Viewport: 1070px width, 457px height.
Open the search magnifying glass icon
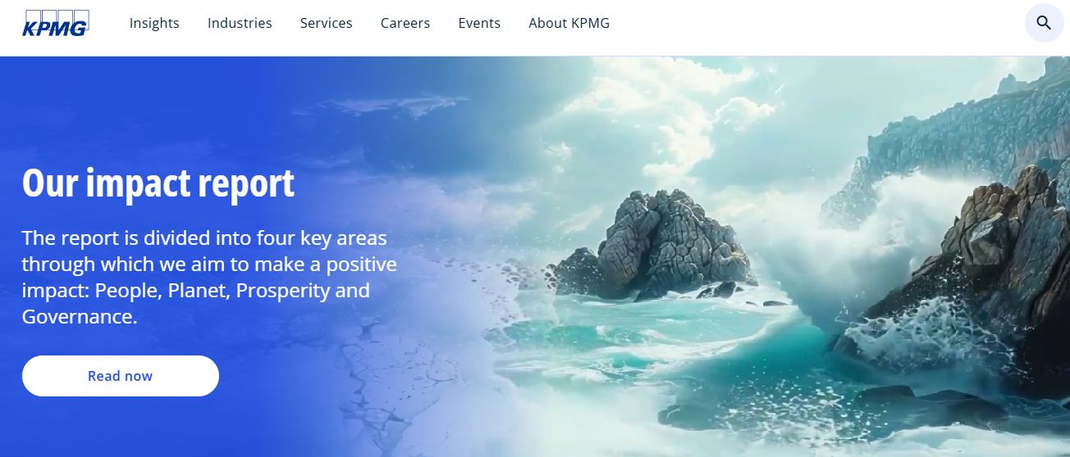pyautogui.click(x=1044, y=23)
